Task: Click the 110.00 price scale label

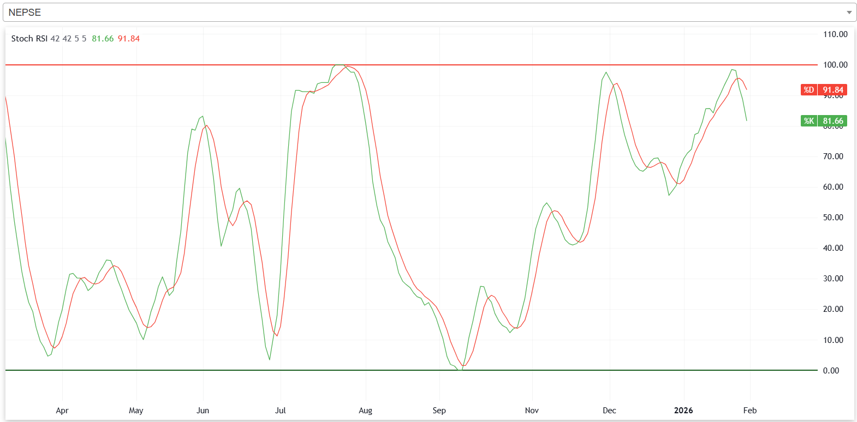Action: point(835,34)
